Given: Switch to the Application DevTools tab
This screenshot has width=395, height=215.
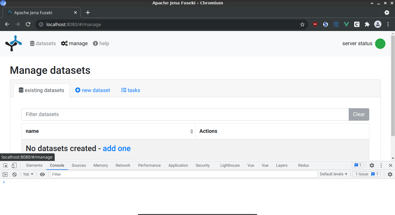Looking at the screenshot, I should coord(178,166).
